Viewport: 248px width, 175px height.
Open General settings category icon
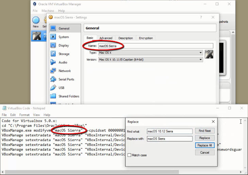point(53,28)
